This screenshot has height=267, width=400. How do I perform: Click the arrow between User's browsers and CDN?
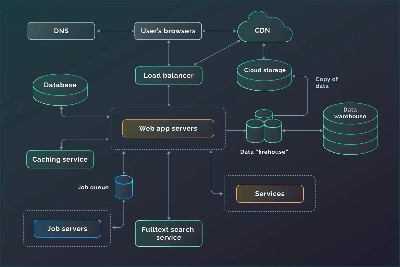[219, 31]
